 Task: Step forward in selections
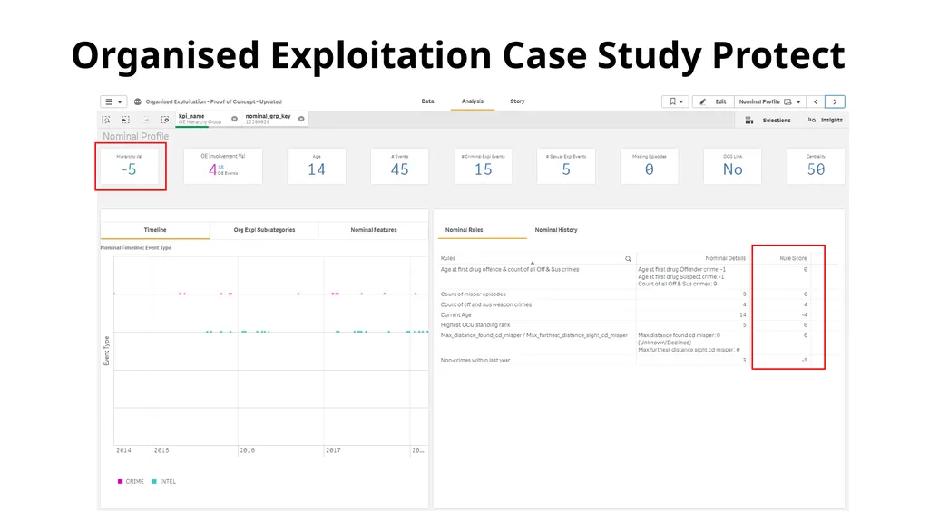(x=145, y=120)
